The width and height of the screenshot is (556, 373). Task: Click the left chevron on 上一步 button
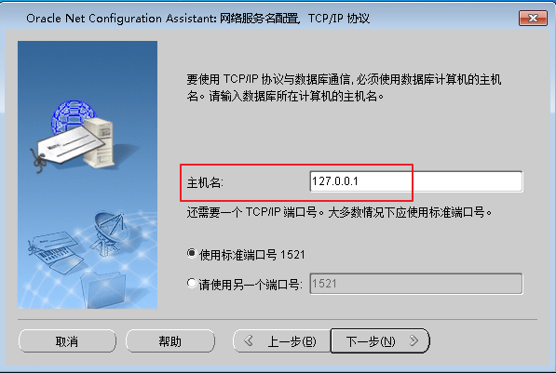(x=249, y=340)
